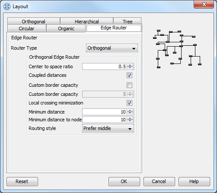
Task: Open the Tree layout tab
Action: click(128, 21)
